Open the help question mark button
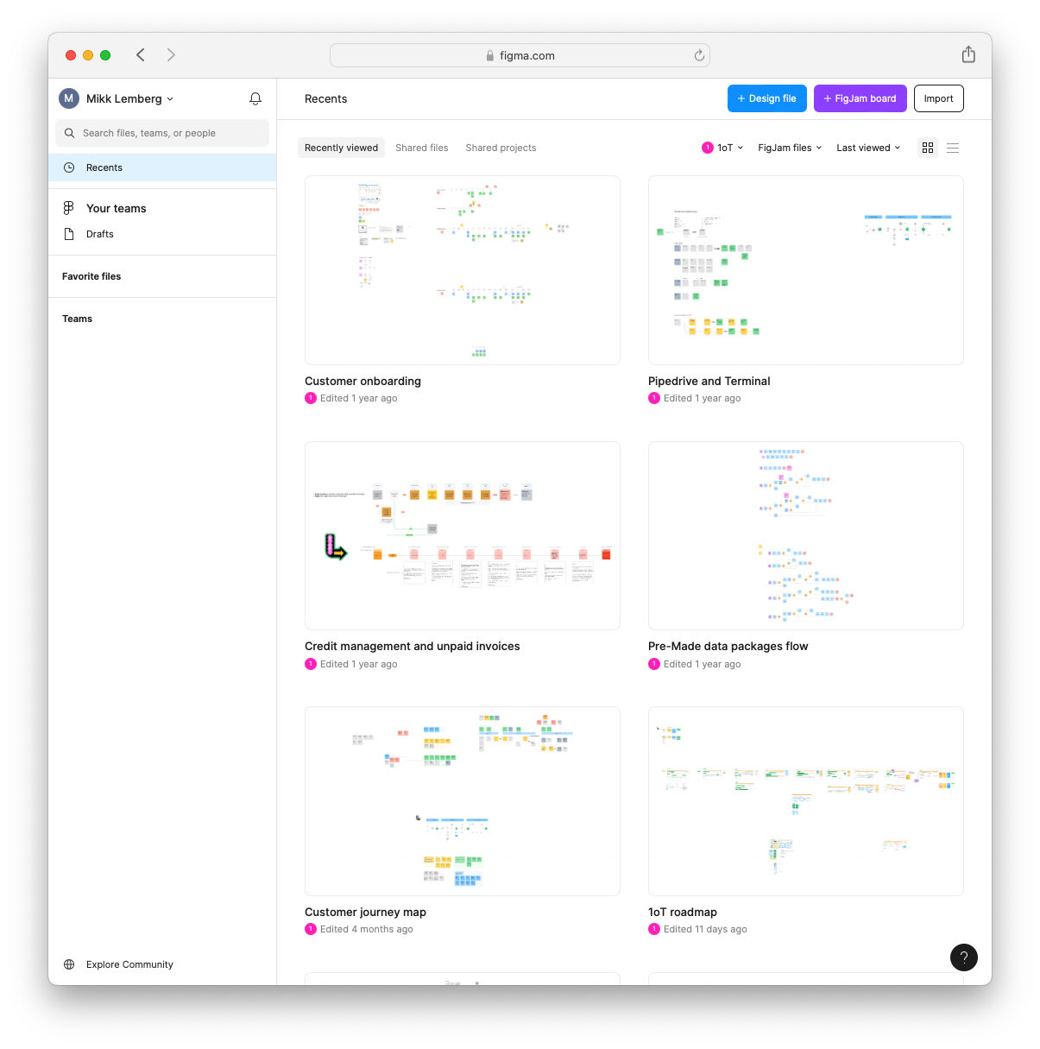The image size is (1040, 1049). (x=964, y=957)
